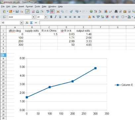This screenshot has width=135, height=120.
Task: Expand the Name Box cell reference dropdown
Action: (x=22, y=23)
